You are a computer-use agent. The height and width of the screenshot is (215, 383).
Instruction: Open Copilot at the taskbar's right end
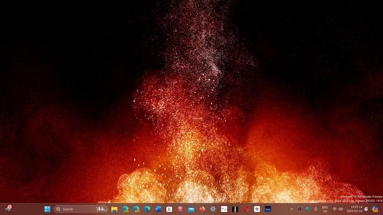(375, 209)
